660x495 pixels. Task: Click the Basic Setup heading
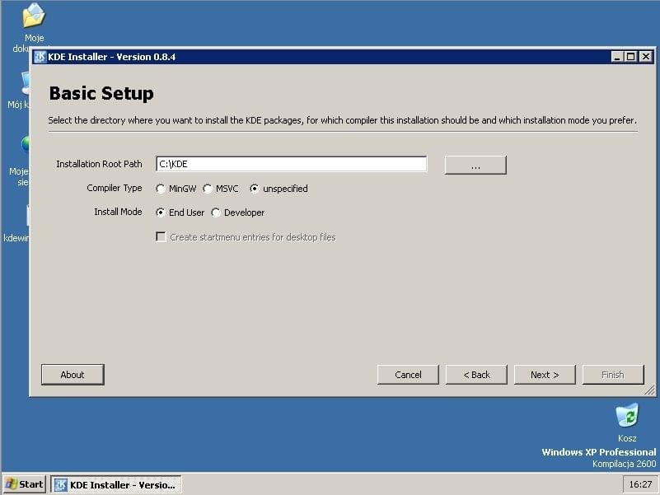pos(101,93)
